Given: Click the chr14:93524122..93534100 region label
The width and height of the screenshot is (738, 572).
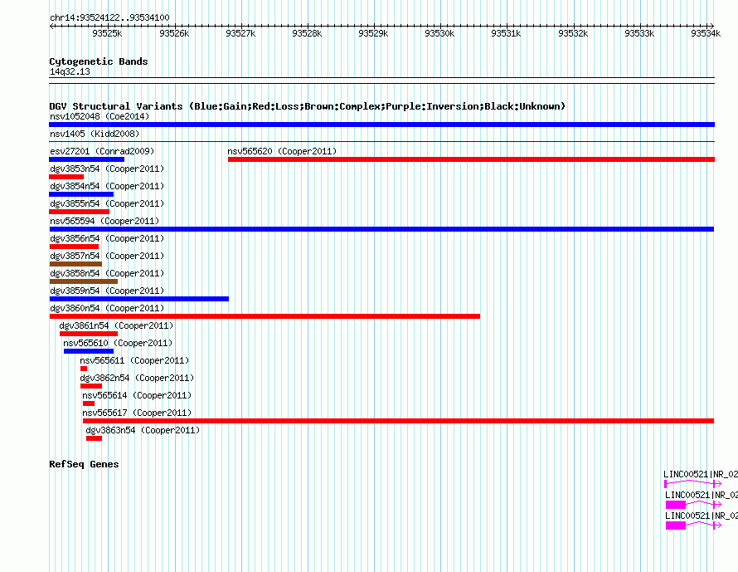Looking at the screenshot, I should pos(109,17).
